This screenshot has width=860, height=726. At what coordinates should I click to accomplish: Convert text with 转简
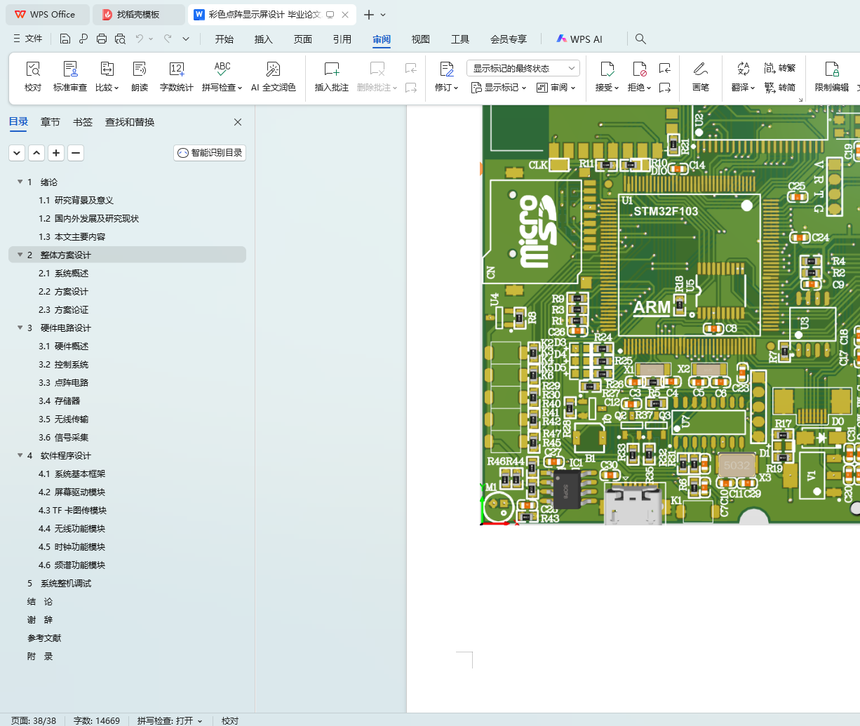(x=780, y=88)
